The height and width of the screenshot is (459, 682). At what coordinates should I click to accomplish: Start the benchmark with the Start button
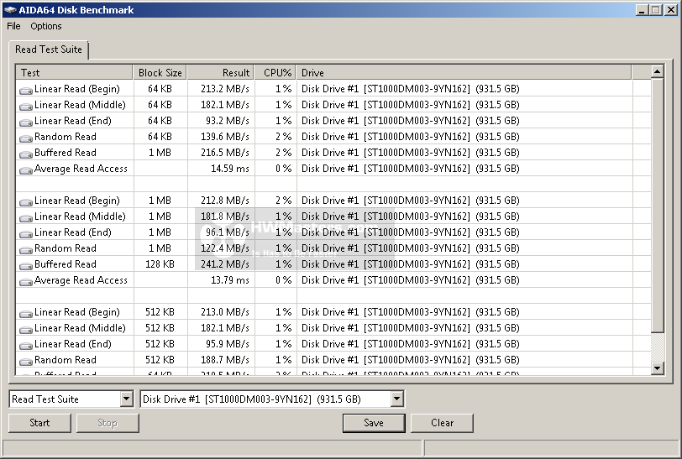[x=39, y=423]
